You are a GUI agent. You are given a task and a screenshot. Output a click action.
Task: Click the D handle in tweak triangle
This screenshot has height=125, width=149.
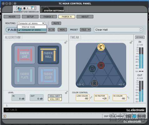coord(92,68)
